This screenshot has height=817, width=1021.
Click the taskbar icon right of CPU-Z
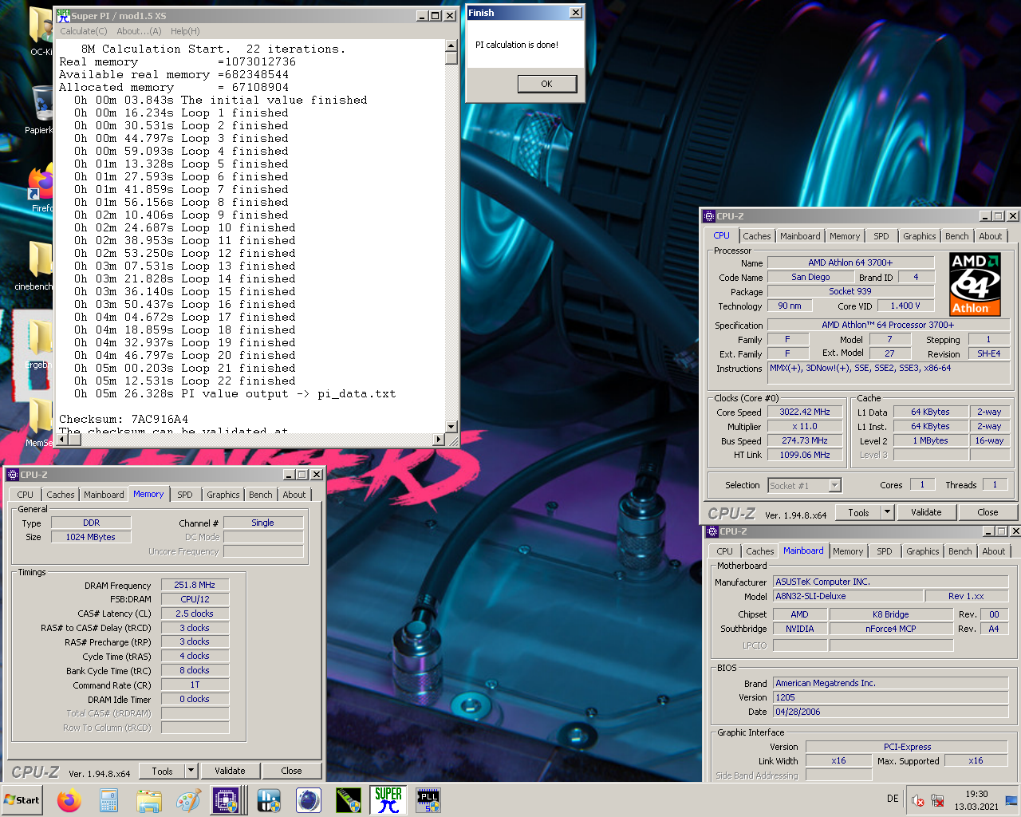pyautogui.click(x=269, y=800)
